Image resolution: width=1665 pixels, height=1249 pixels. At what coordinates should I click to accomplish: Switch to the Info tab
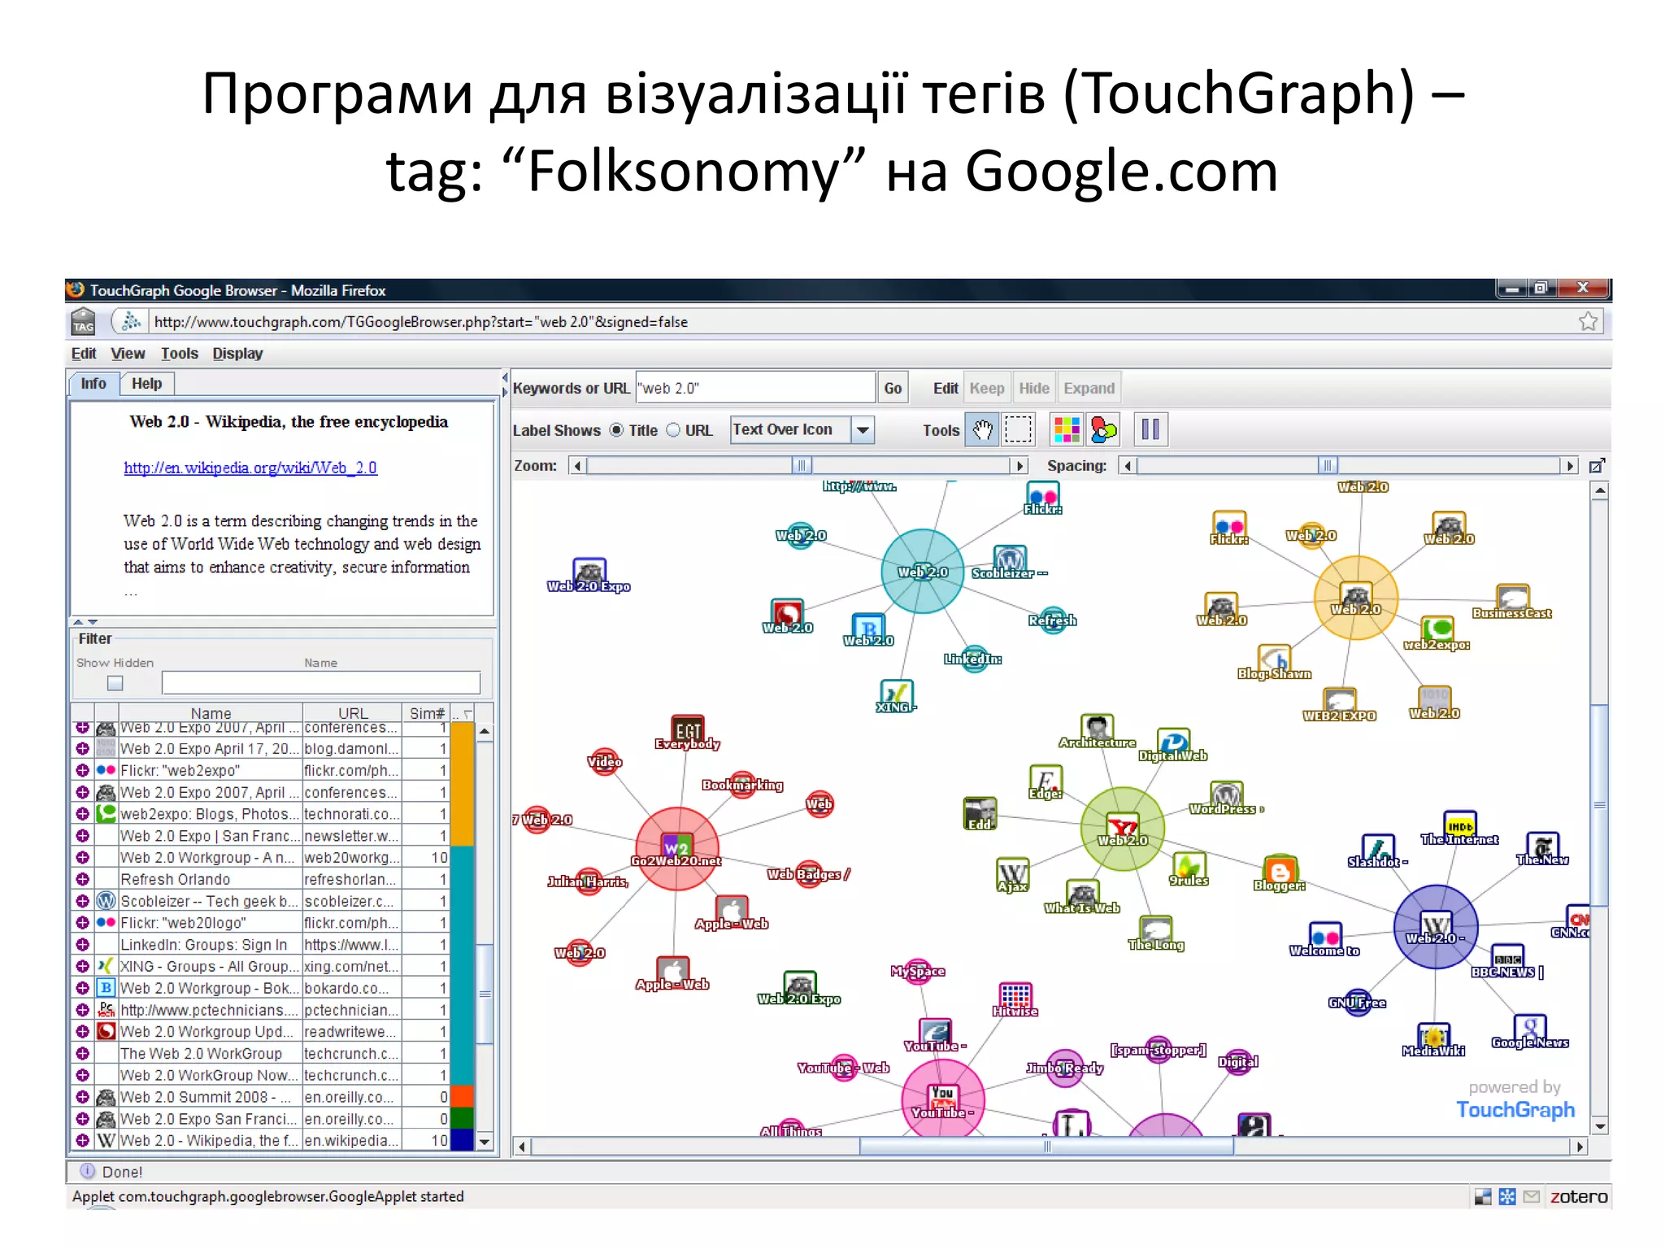tap(93, 384)
